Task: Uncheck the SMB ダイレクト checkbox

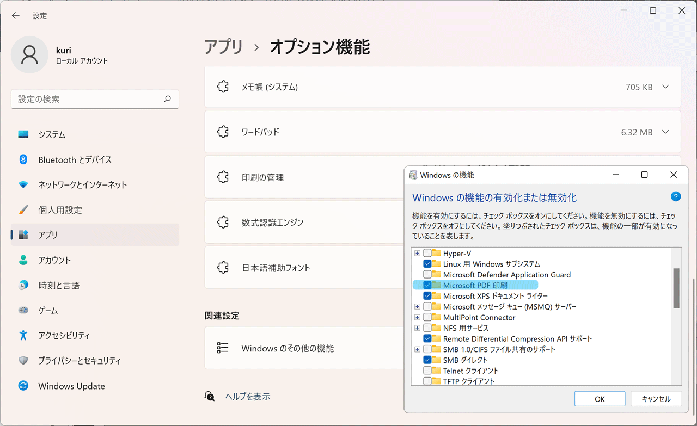Action: (427, 360)
